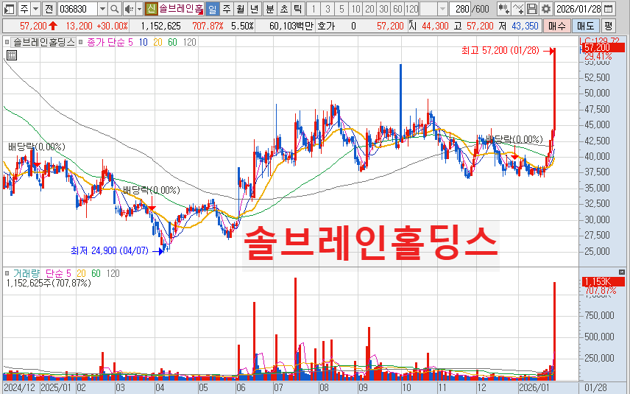Click the red 57,200 price axis tag

point(604,47)
